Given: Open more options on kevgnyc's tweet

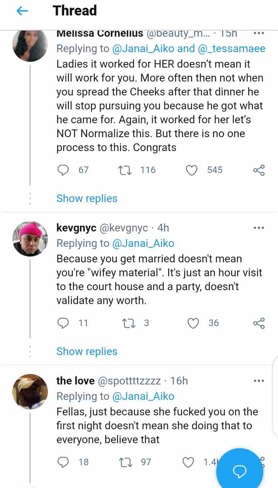Looking at the screenshot, I should point(259,228).
